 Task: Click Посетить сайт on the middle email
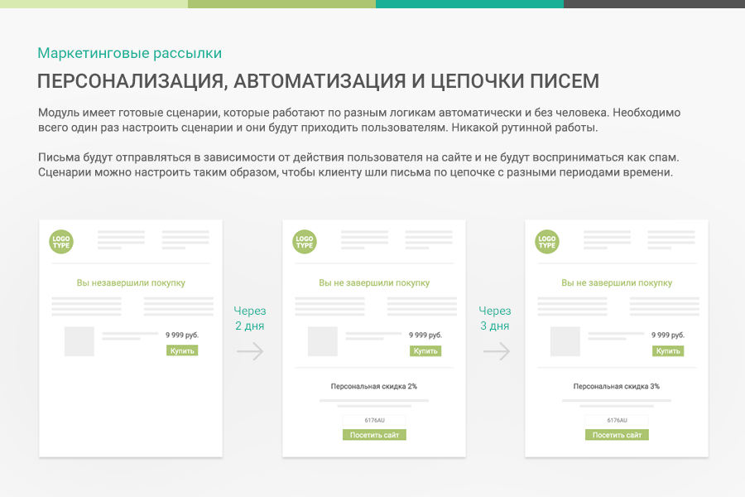click(374, 434)
